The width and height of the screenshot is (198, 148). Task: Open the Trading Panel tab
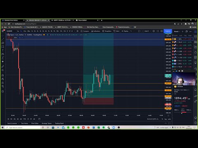pos(59,123)
